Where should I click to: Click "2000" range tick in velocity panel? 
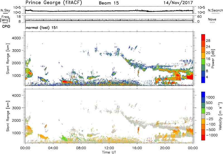coord(16,120)
